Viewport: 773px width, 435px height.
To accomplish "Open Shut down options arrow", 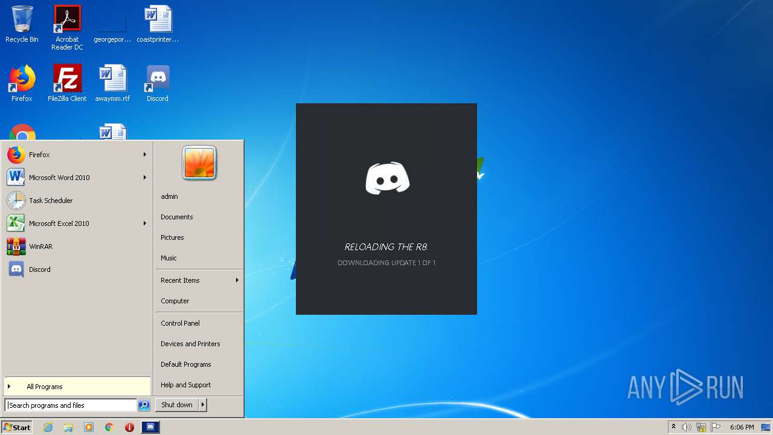I will click(203, 405).
